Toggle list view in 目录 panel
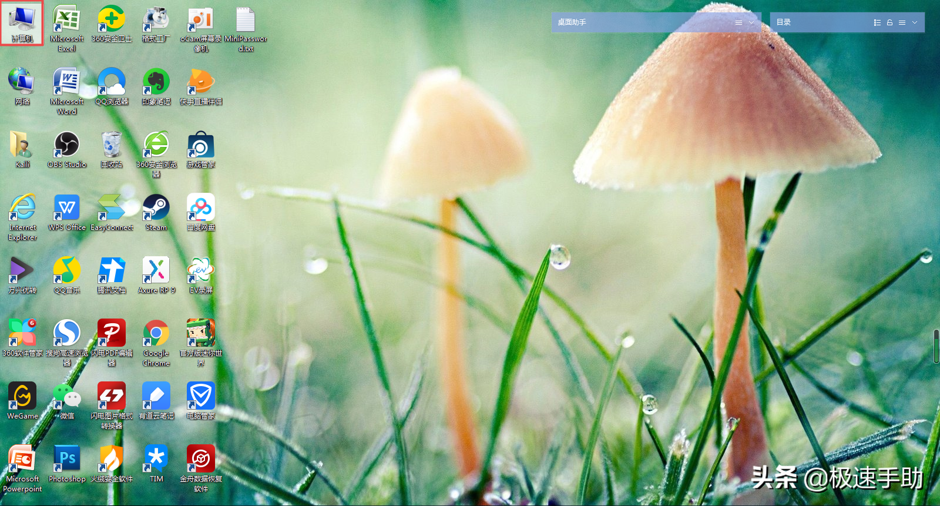940x506 pixels. coord(877,22)
